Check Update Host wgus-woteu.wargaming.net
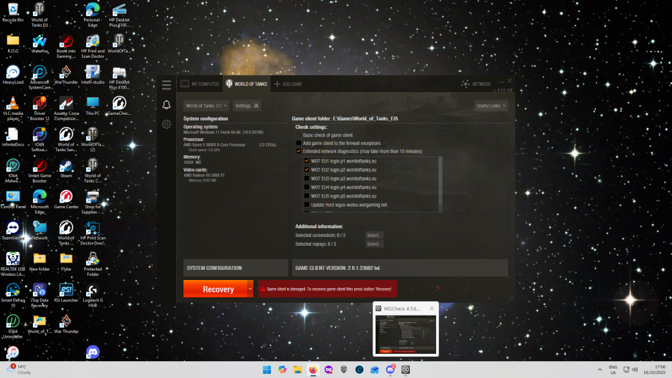Screen dimensions: 672x378 pyautogui.click(x=306, y=205)
